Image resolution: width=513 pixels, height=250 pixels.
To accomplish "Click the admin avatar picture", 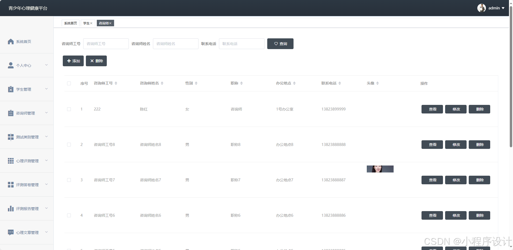I will 481,8.
